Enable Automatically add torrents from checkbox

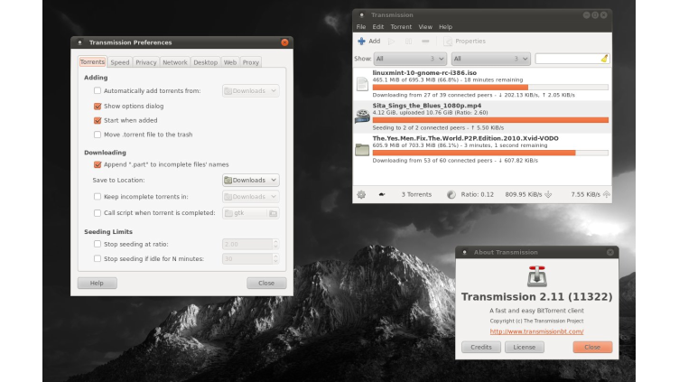pyautogui.click(x=98, y=90)
